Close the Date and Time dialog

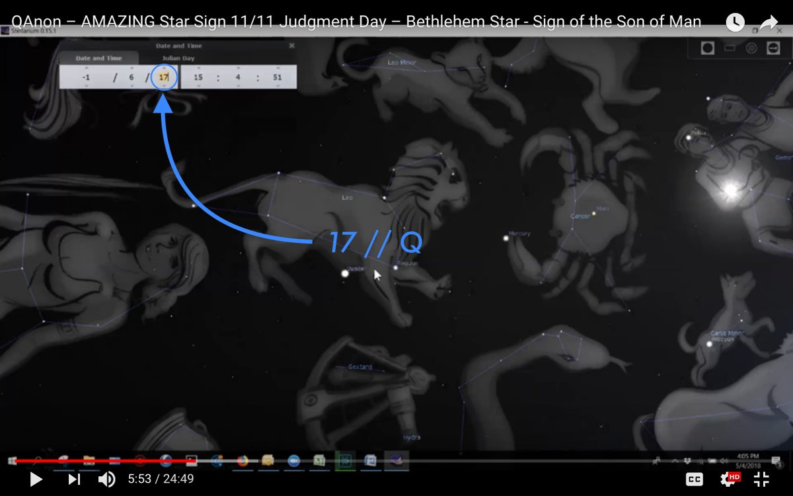[292, 46]
